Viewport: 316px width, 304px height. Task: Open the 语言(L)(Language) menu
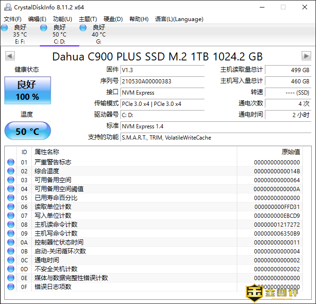179,19
